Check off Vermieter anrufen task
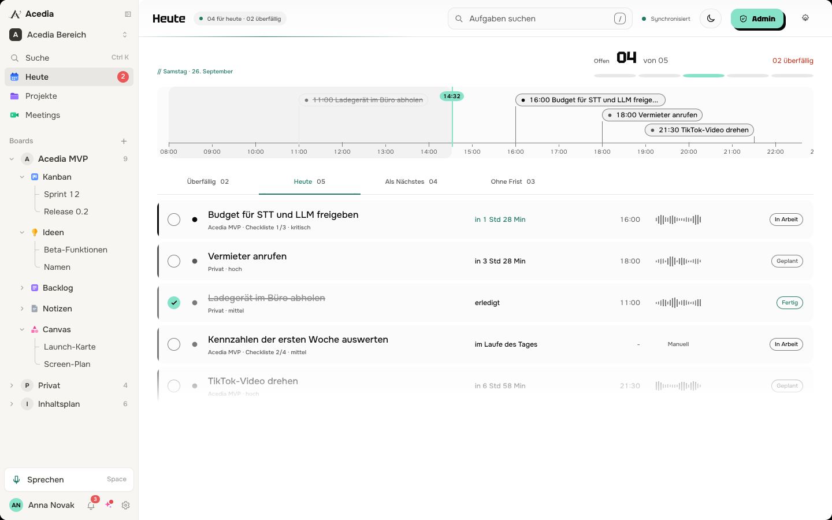Image resolution: width=832 pixels, height=520 pixels. tap(174, 261)
